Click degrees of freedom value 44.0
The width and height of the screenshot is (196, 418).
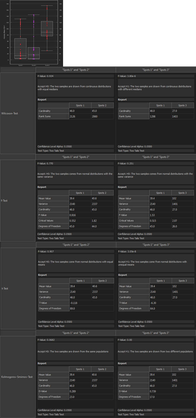[102, 226]
